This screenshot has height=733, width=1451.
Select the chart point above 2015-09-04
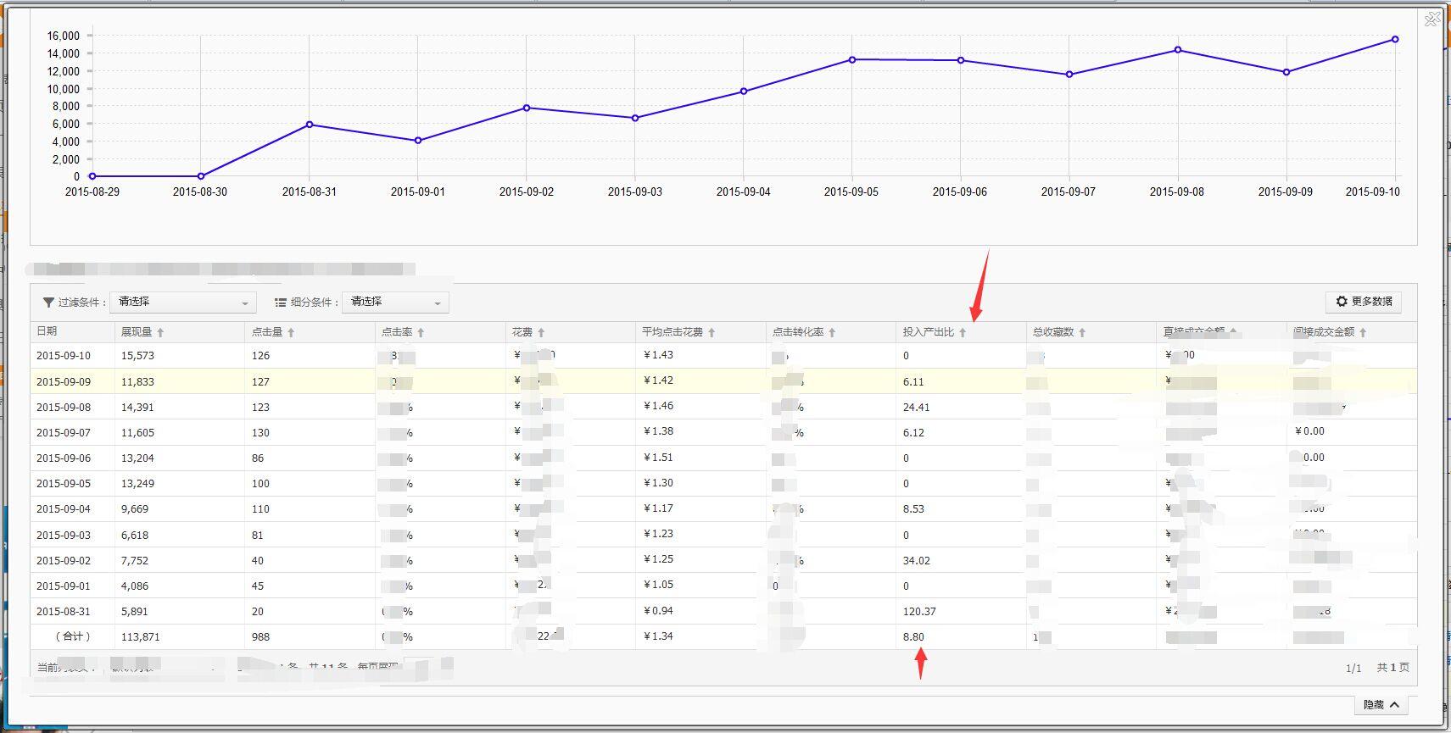(x=744, y=92)
